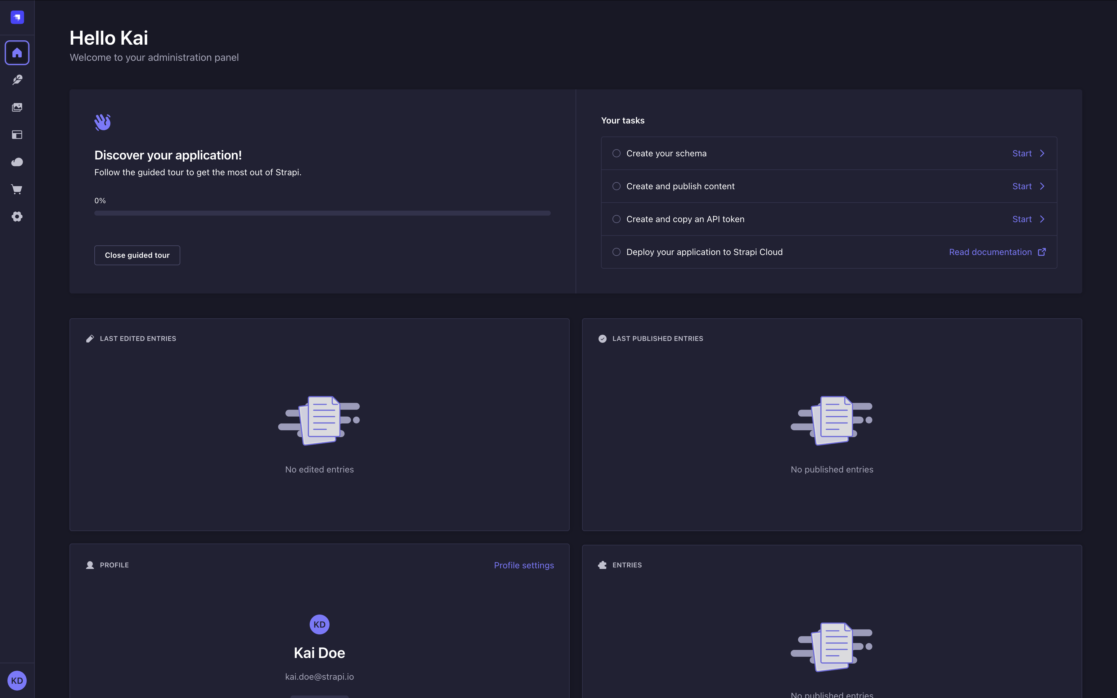Open Profile settings
Screen dimensions: 1117x698
[x=523, y=565]
